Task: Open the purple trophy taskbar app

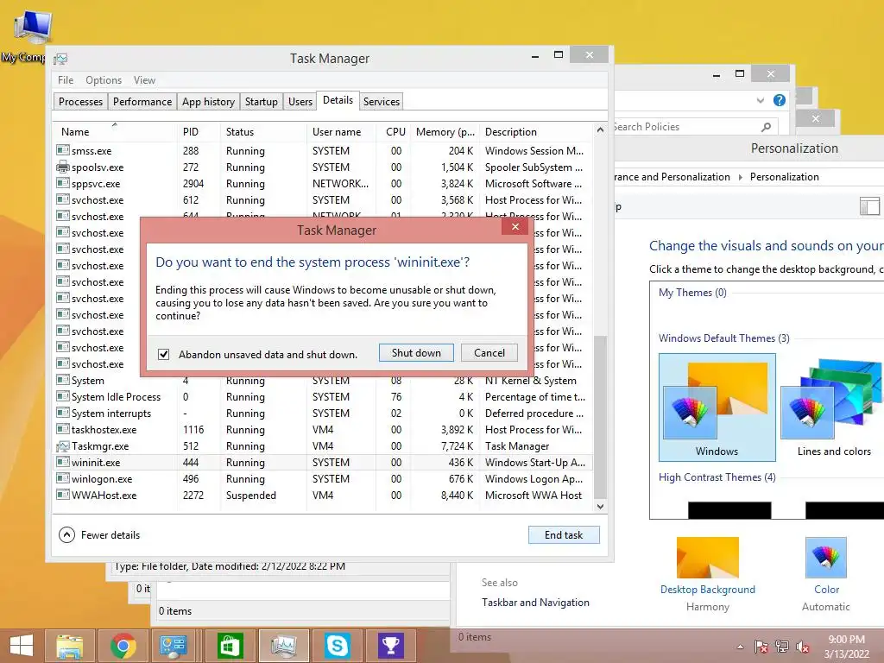Action: 391,646
